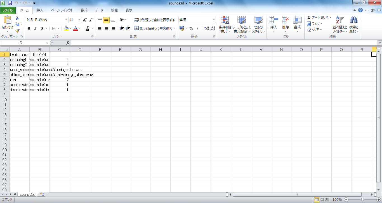Increase indent in the alignment group

(x=128, y=28)
